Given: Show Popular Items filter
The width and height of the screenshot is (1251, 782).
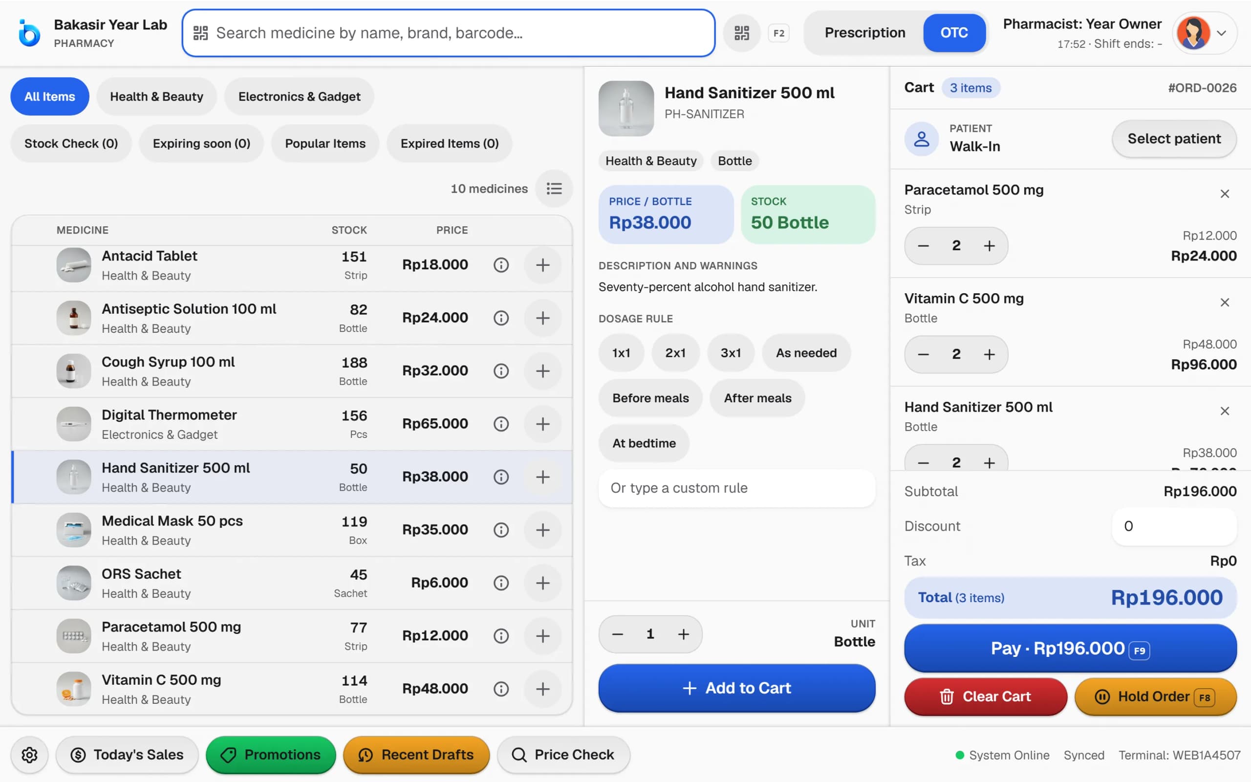Looking at the screenshot, I should [324, 144].
